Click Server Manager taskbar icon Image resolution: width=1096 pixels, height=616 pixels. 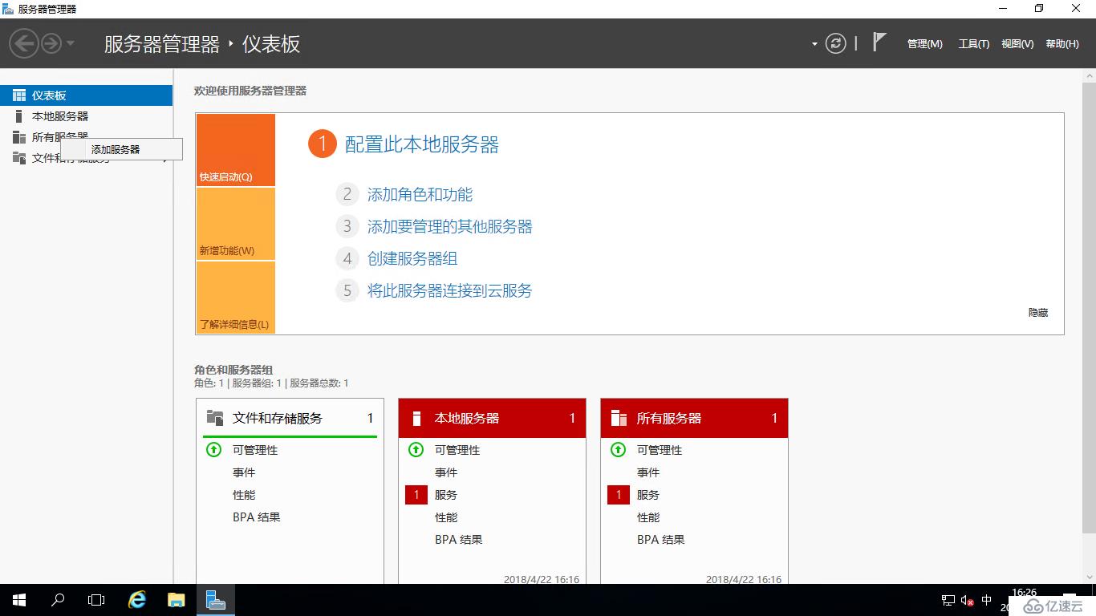215,600
